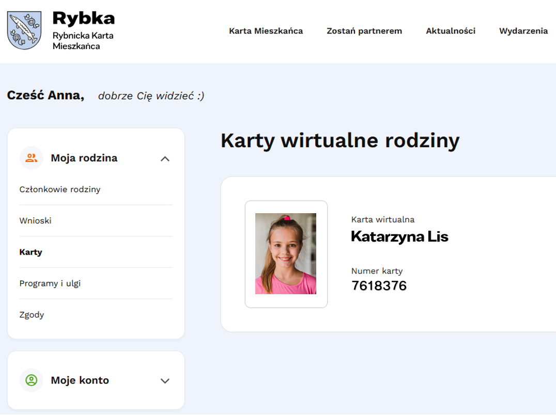Click the Moje konto heading
The height and width of the screenshot is (415, 556).
pos(80,380)
